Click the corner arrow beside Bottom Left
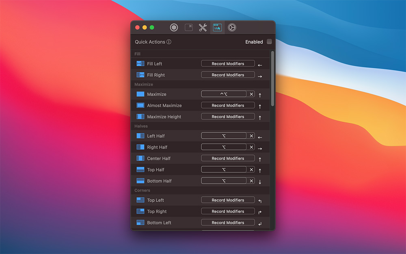The width and height of the screenshot is (406, 254). 260,224
